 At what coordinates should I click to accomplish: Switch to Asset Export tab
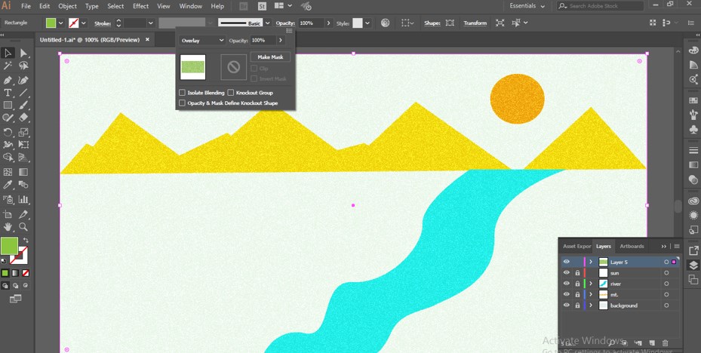tap(576, 246)
